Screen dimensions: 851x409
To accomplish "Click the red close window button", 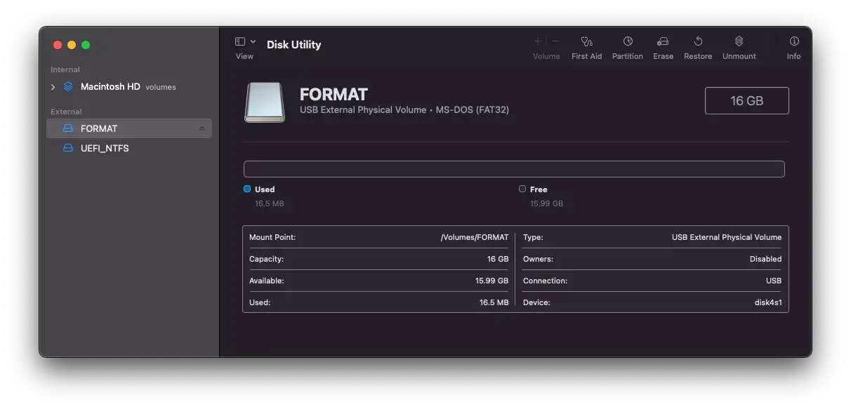I will coord(58,45).
